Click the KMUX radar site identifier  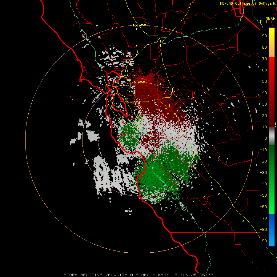coord(163,275)
